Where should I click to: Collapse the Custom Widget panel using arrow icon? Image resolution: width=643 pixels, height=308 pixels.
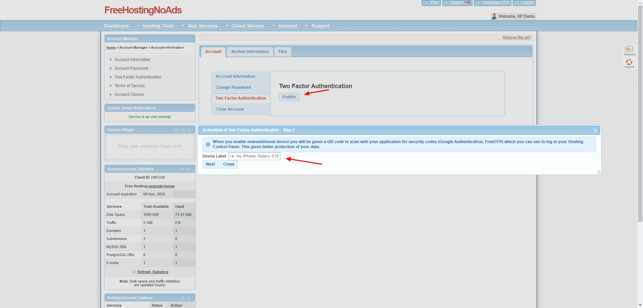click(183, 130)
